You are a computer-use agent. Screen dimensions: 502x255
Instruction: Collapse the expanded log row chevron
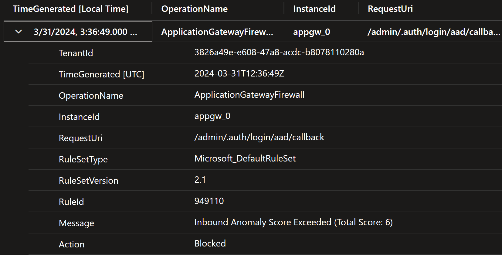tap(19, 32)
